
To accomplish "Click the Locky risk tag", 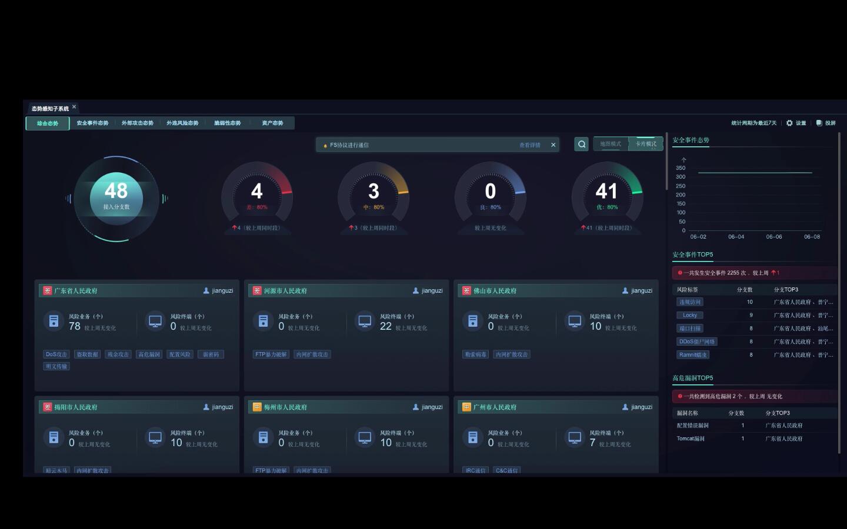I will tap(689, 315).
